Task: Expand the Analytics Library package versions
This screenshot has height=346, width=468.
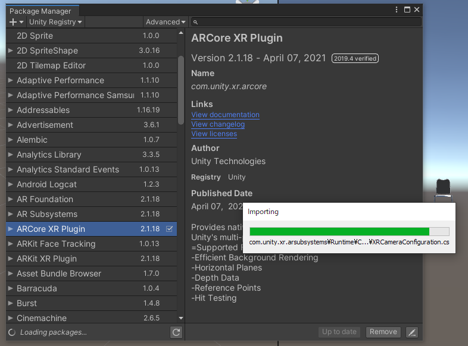Action: [x=11, y=155]
